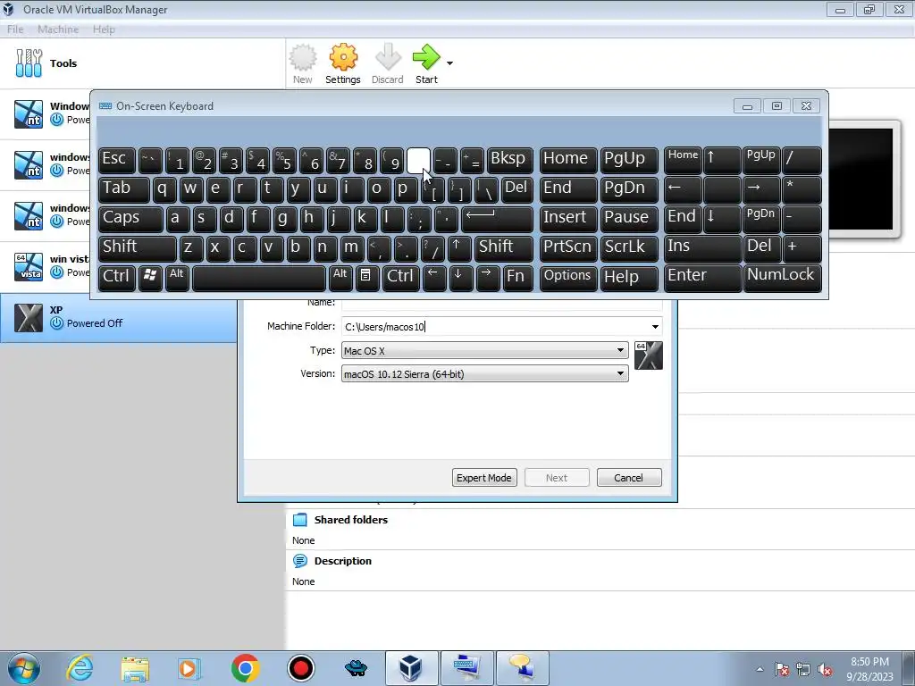Tap the Pause key
Viewport: 915px width, 686px height.
click(628, 219)
